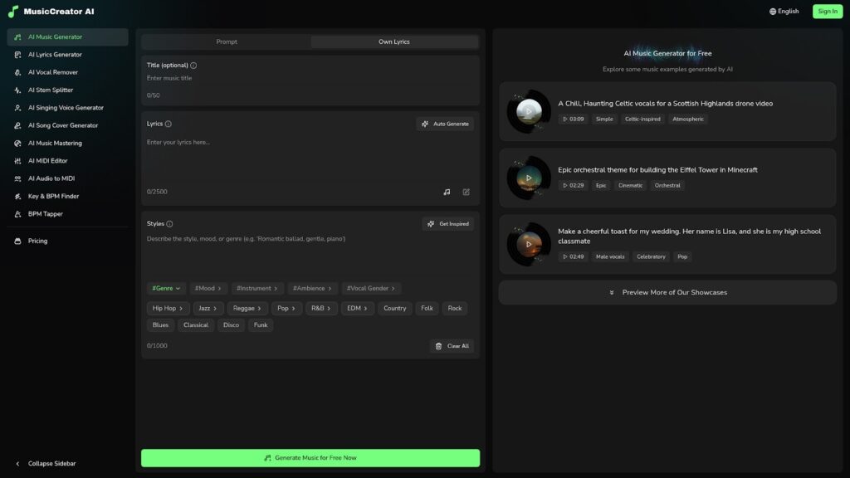Expand the #Mood style category
The height and width of the screenshot is (478, 850).
[208, 289]
